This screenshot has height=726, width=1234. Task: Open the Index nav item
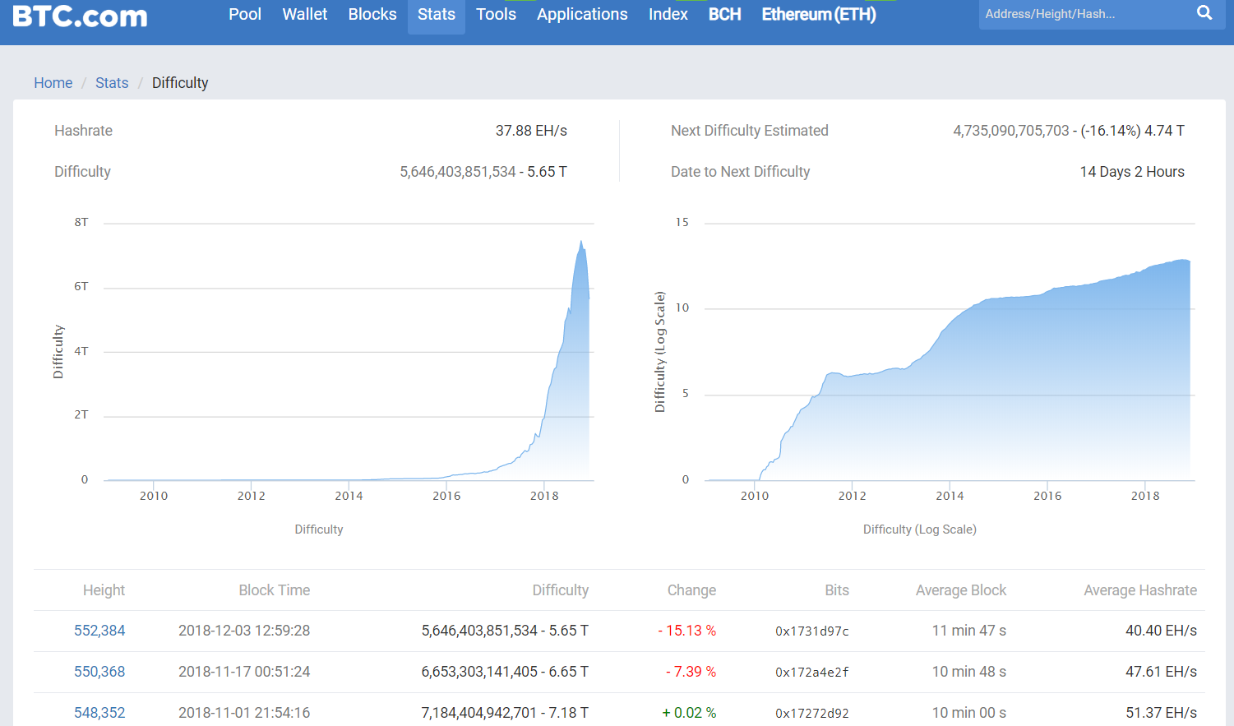pyautogui.click(x=668, y=14)
